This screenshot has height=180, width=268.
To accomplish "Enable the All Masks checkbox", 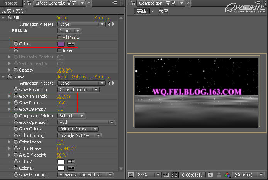I will pos(59,37).
